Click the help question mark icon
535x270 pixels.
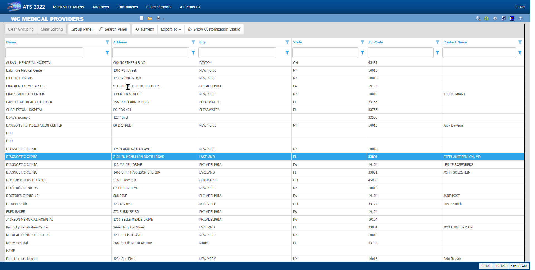click(x=521, y=18)
